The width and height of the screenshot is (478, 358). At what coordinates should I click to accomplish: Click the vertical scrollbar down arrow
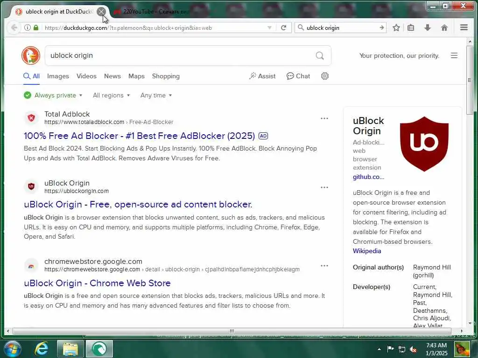(x=470, y=323)
